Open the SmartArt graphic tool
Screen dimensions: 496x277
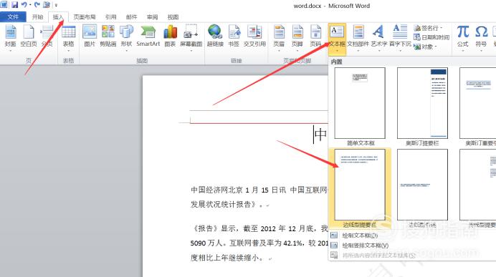point(148,36)
